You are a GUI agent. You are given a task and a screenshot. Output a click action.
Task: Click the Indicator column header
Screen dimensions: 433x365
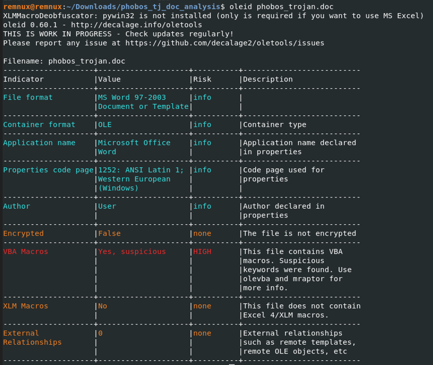click(x=23, y=79)
